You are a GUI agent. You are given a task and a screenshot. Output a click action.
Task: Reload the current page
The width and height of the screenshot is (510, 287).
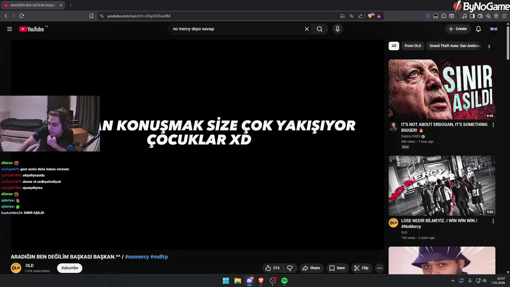[22, 16]
